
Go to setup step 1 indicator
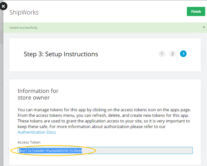click(x=162, y=54)
